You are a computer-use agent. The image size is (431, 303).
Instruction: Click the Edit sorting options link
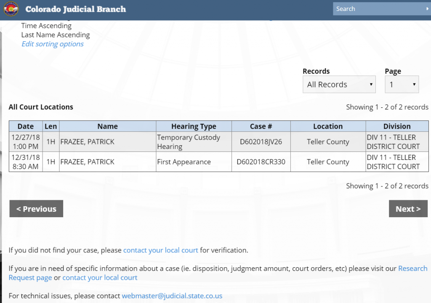(x=52, y=44)
